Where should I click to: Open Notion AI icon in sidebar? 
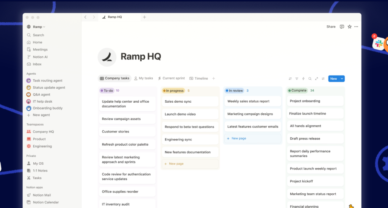29,57
